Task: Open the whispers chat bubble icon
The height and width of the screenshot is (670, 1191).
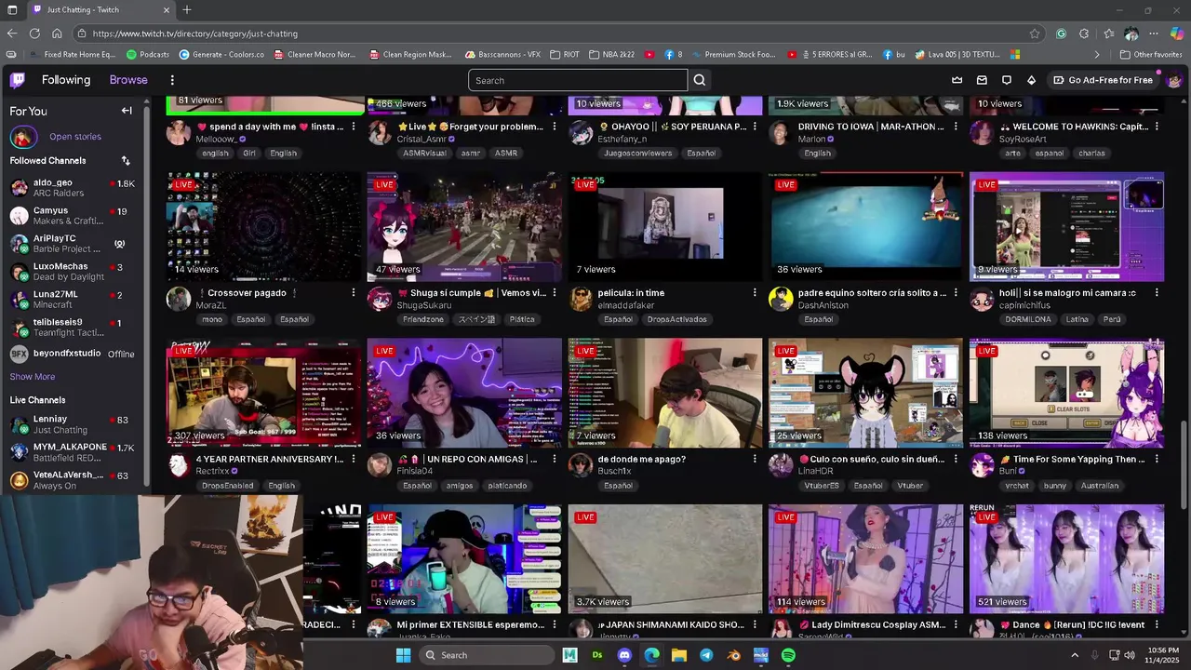Action: (x=1006, y=80)
